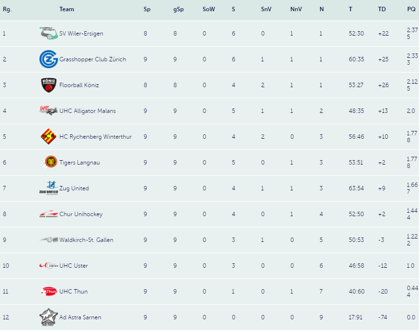Open the UHC Thun red logo
The width and height of the screenshot is (420, 332).
pyautogui.click(x=49, y=291)
